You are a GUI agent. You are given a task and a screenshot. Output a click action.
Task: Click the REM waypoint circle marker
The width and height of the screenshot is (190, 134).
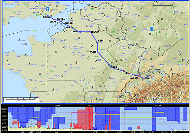[x=97, y=42]
